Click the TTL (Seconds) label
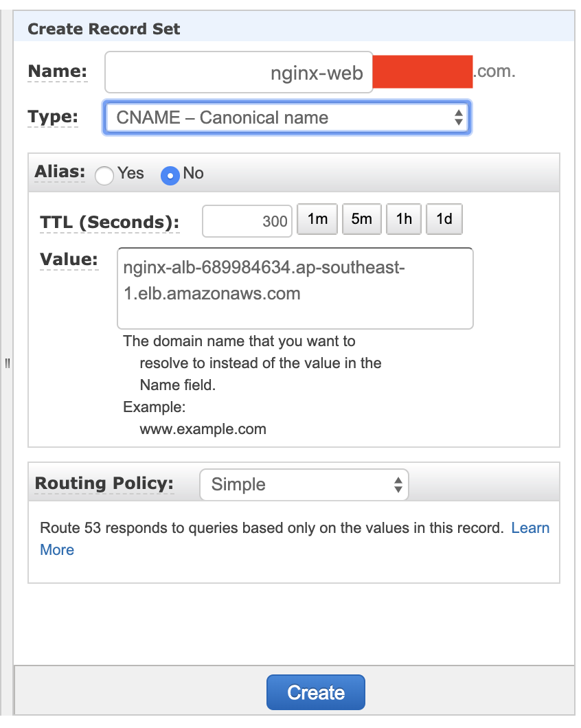This screenshot has width=581, height=728. (109, 223)
